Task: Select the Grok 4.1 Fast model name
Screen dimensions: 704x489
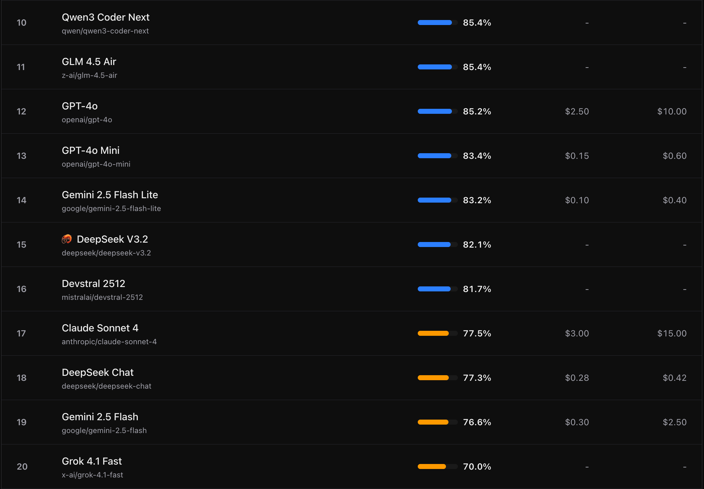Action: click(92, 461)
